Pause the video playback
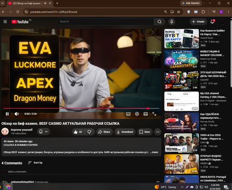This screenshot has height=190, width=232. [7, 114]
